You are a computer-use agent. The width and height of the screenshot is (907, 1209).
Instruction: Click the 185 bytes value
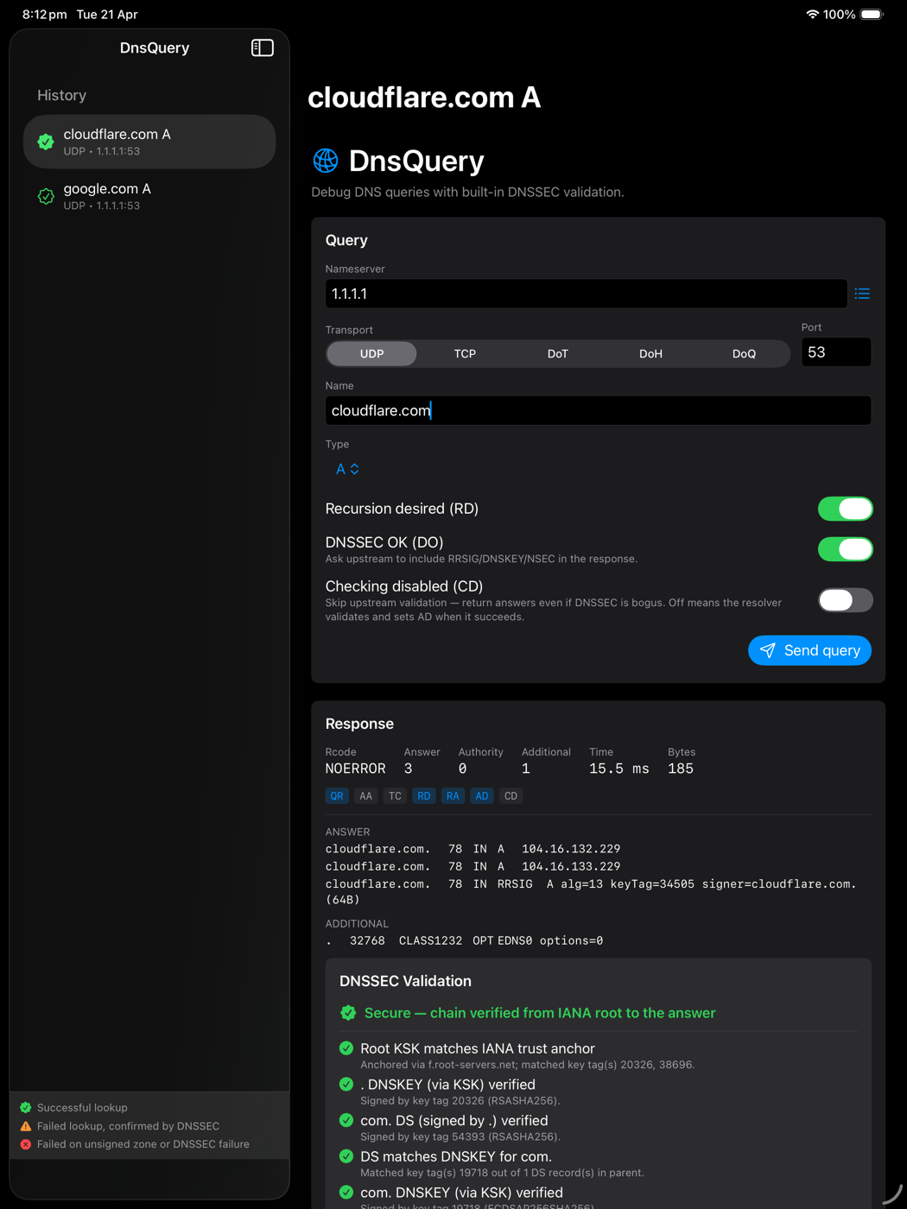point(681,769)
